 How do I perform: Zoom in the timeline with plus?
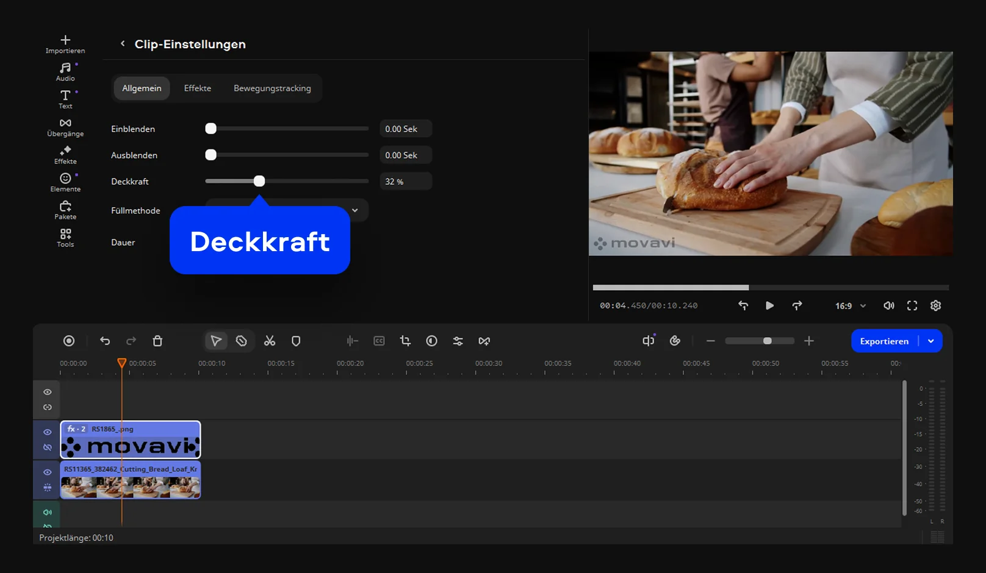[809, 341]
